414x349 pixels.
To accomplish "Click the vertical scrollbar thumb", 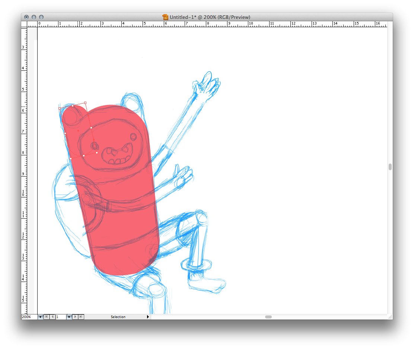I will (390, 167).
